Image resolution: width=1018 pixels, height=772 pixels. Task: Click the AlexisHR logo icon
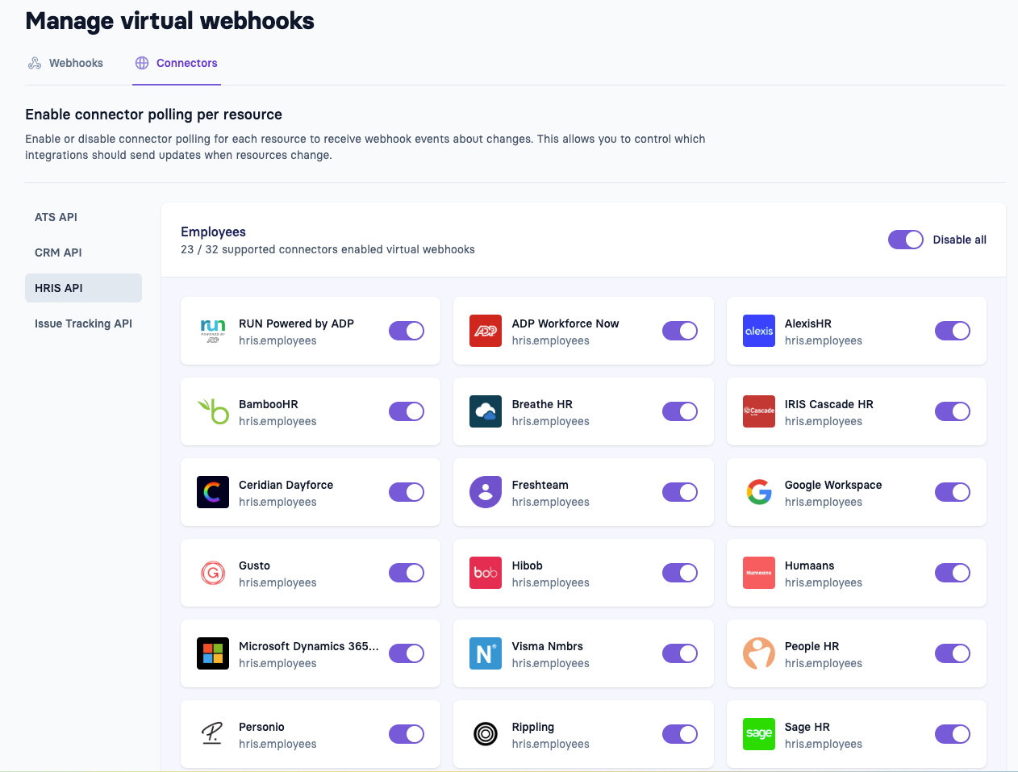click(759, 331)
